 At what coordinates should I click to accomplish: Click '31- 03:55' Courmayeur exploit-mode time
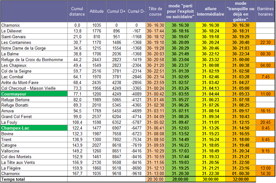pyautogui.click(x=180, y=94)
